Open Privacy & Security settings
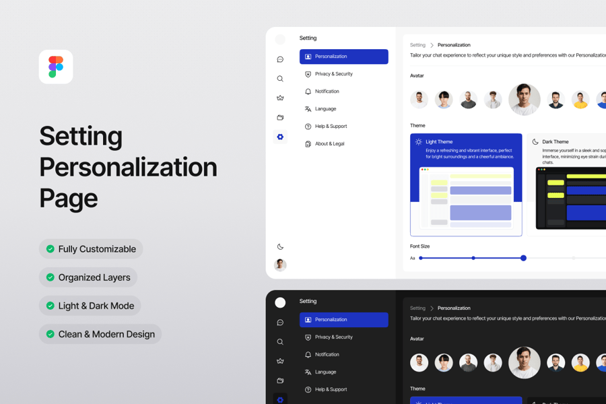The image size is (606, 404). pyautogui.click(x=333, y=74)
